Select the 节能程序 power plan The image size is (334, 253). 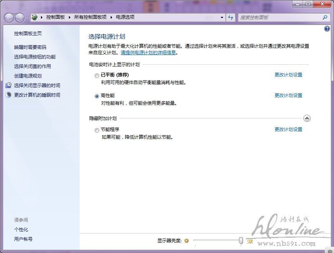coord(97,130)
